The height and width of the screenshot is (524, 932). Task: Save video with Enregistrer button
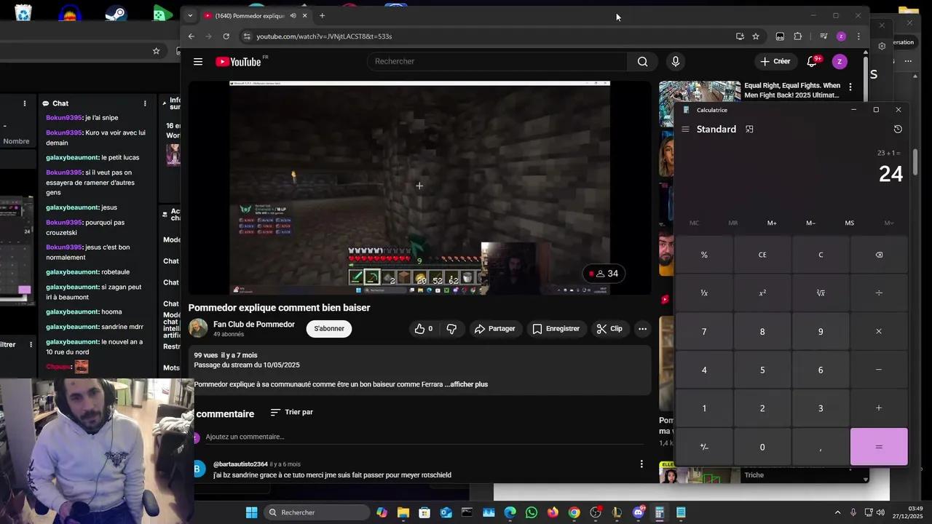(x=556, y=329)
